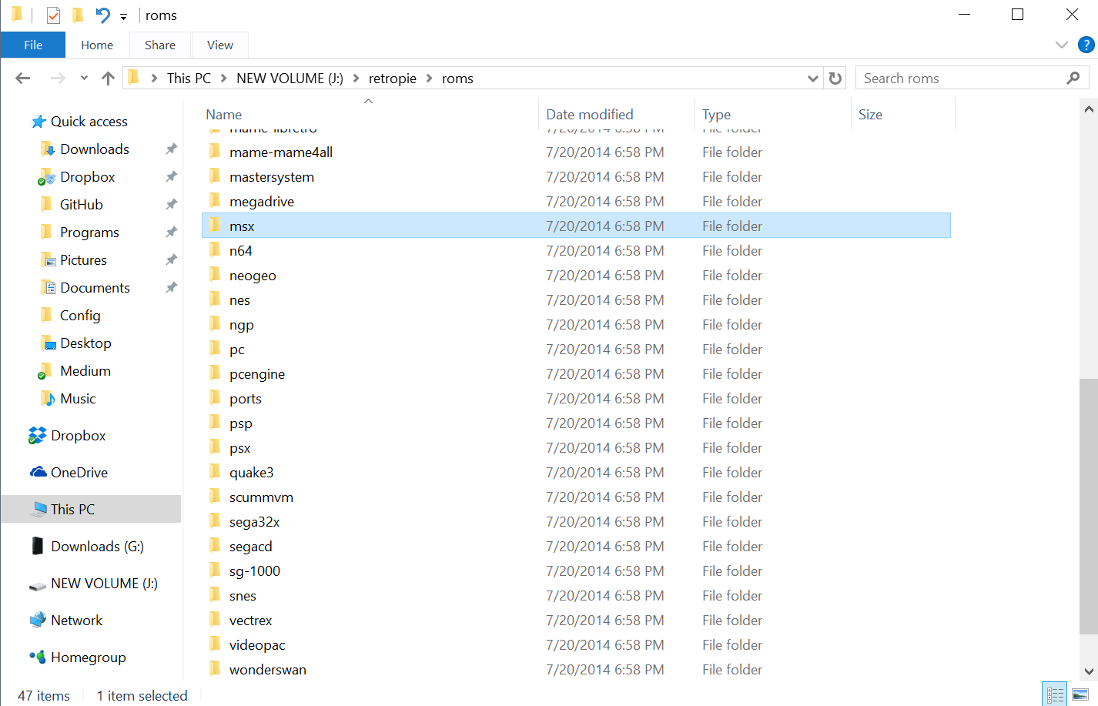Expand the ribbon with the chevron
This screenshot has width=1098, height=706.
tap(1062, 45)
